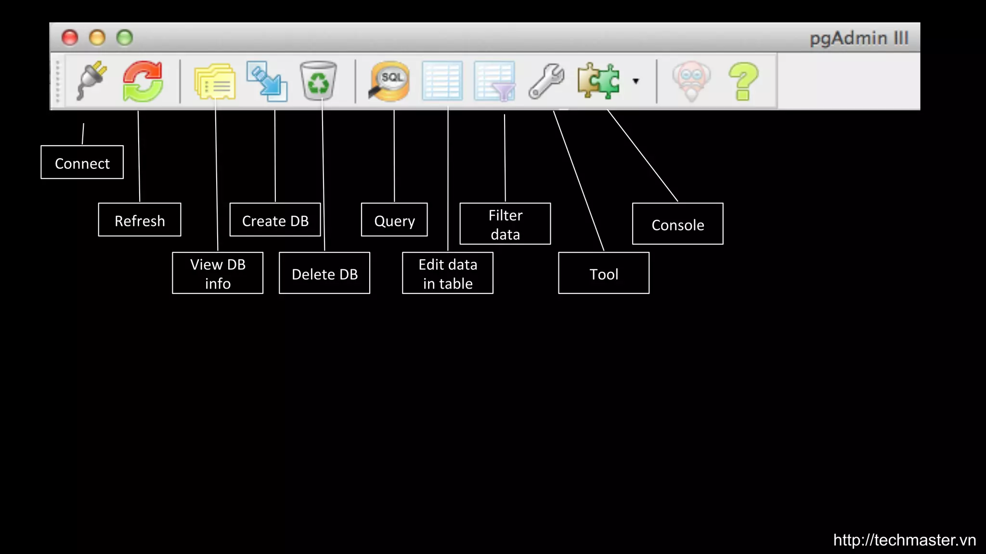Open the Filter data funnel icon
The image size is (986, 554).
494,81
